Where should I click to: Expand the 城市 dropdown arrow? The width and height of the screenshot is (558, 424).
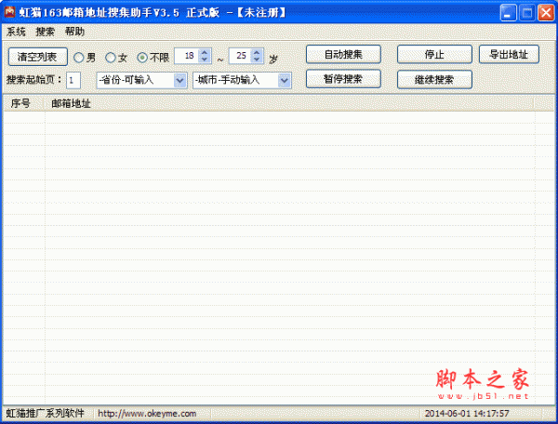(x=284, y=80)
